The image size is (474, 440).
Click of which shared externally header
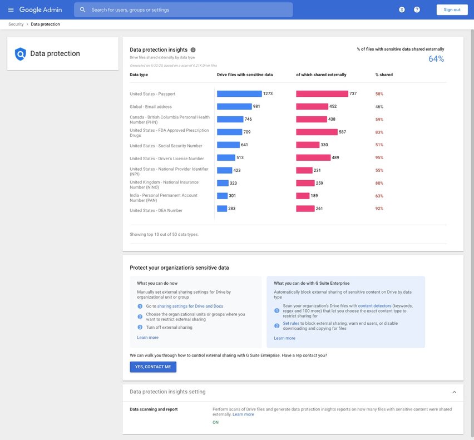[321, 75]
